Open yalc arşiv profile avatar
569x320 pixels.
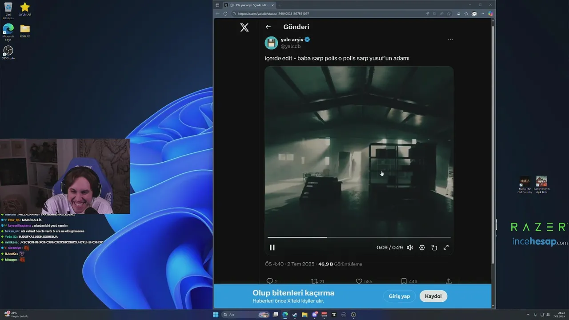[271, 43]
